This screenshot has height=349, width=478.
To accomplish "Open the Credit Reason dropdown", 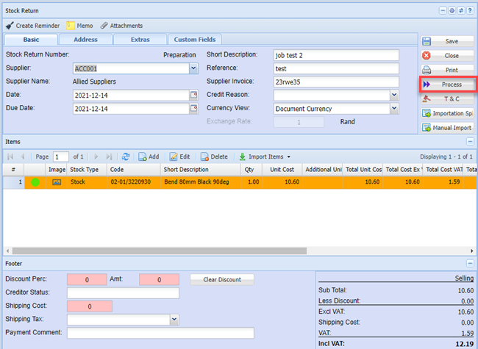I will pyautogui.click(x=394, y=96).
